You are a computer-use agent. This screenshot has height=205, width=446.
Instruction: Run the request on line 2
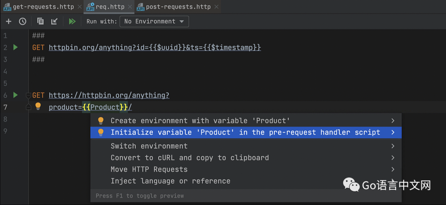15,47
